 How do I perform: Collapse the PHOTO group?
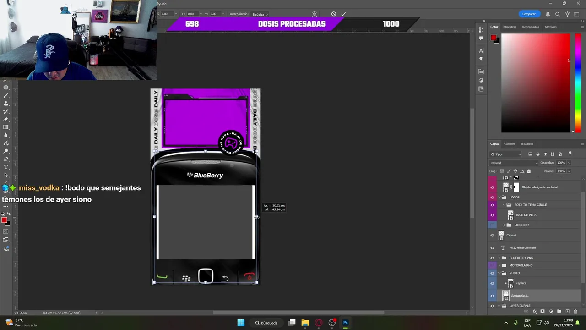coord(499,273)
